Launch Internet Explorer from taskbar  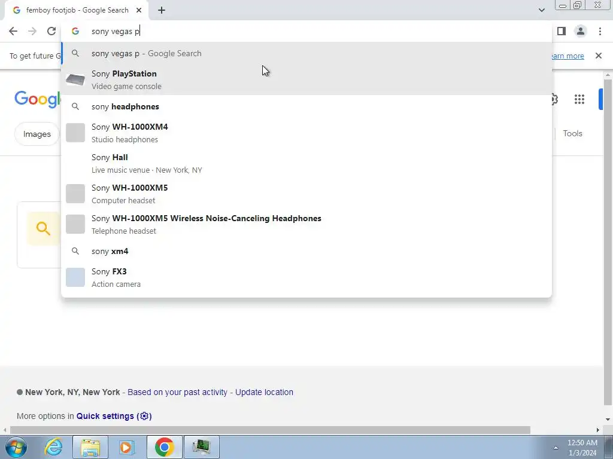point(53,447)
